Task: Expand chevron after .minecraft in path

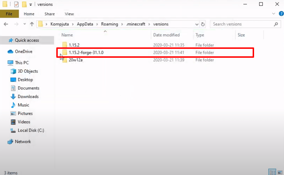Action: [149, 24]
